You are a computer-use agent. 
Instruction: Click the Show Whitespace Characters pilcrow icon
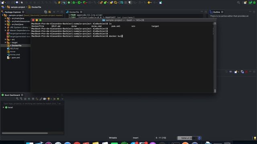130,2
